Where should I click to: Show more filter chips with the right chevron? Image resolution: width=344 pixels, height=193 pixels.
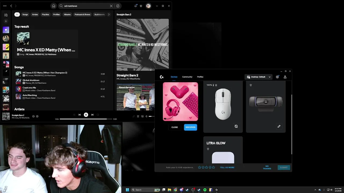109,14
